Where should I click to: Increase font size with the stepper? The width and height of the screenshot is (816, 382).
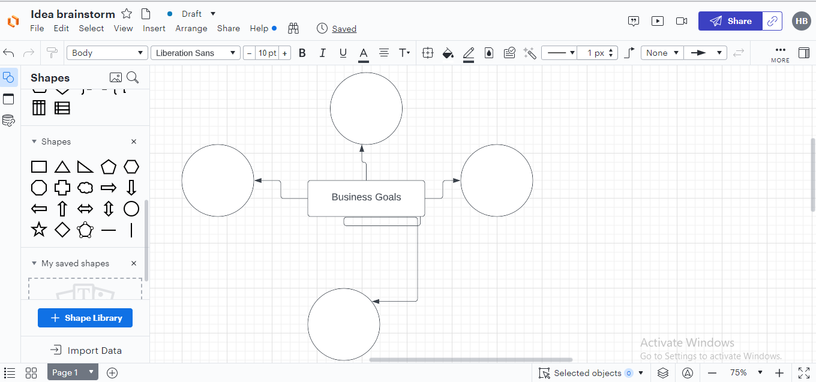[x=285, y=53]
